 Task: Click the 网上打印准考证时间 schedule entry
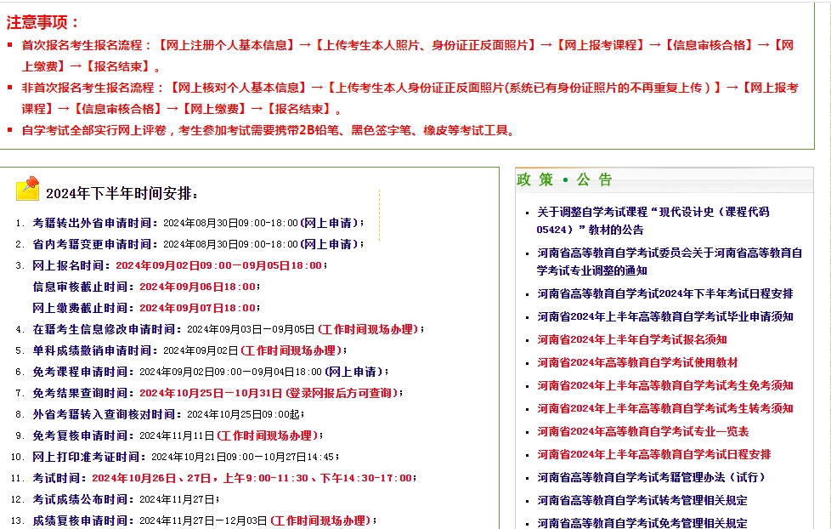coord(85,457)
